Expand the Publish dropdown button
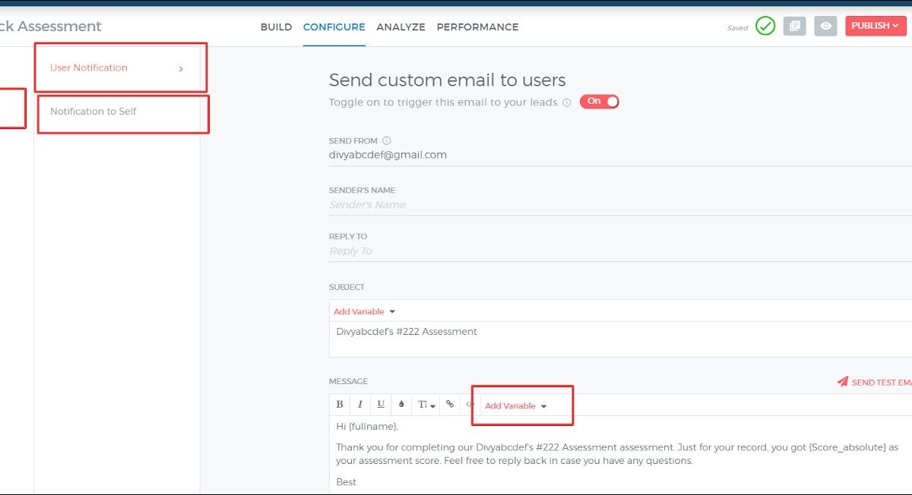The height and width of the screenshot is (495, 912). tap(875, 26)
